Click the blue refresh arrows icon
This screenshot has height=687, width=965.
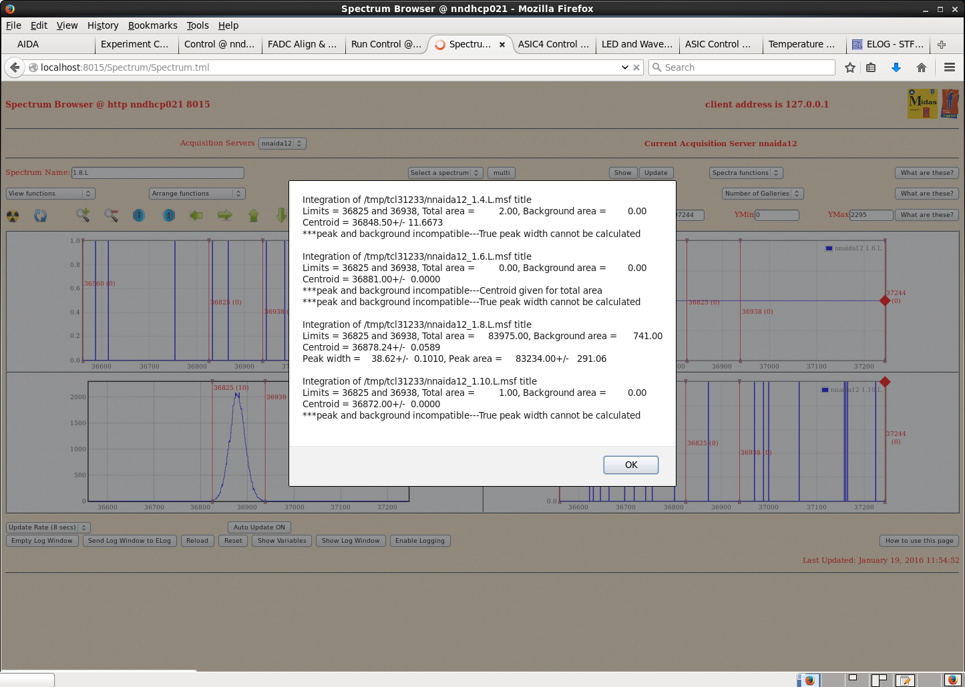pyautogui.click(x=41, y=216)
